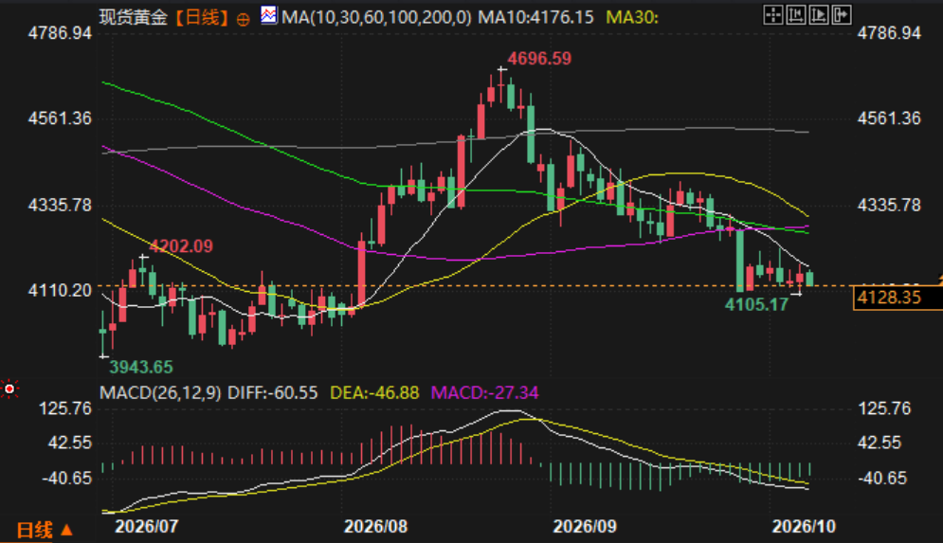Click the yellow MA30: label
Image resolution: width=943 pixels, height=543 pixels.
(632, 17)
